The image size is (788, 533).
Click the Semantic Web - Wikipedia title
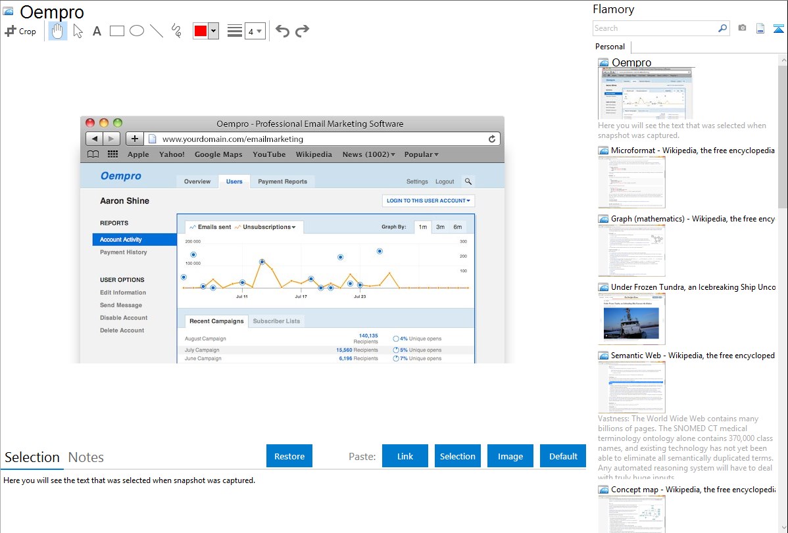tap(693, 355)
